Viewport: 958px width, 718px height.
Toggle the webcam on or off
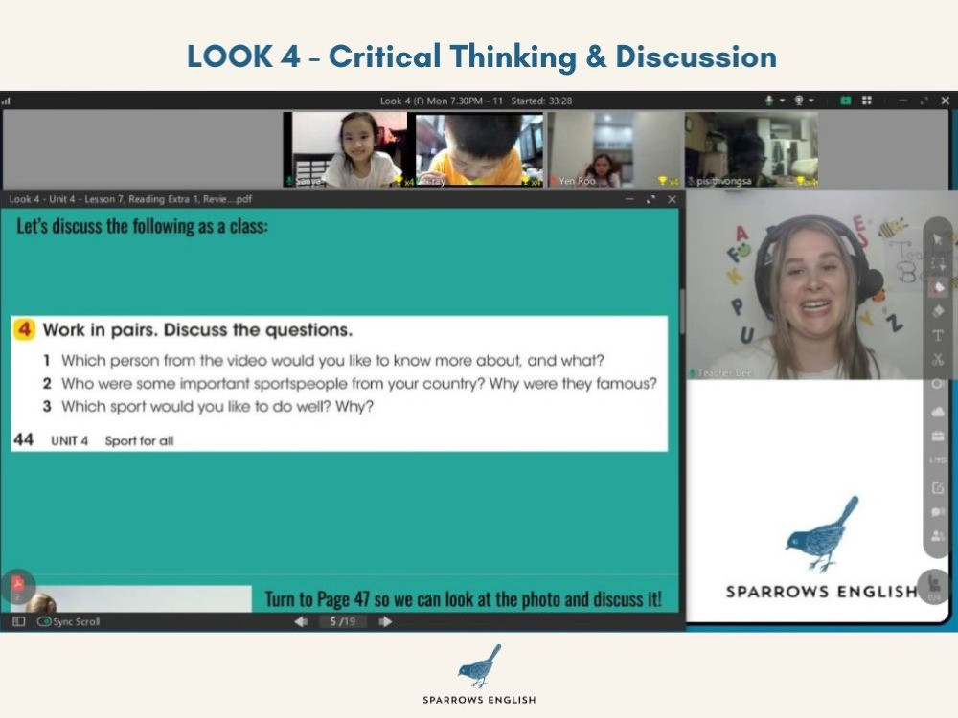[x=798, y=101]
